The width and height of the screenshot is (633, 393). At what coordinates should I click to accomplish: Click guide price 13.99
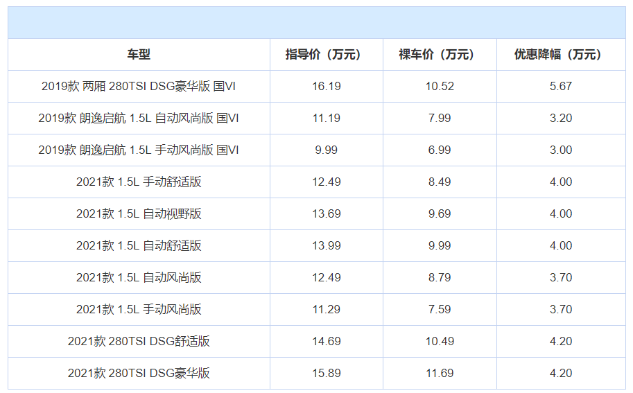[326, 246]
